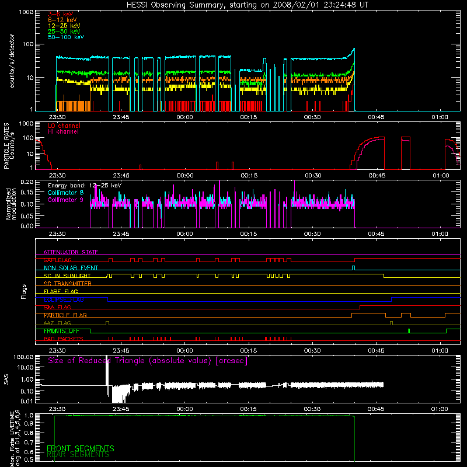Click the Normalized modulation axis title
Image resolution: width=467 pixels, height=467 pixels.
(x=11, y=204)
